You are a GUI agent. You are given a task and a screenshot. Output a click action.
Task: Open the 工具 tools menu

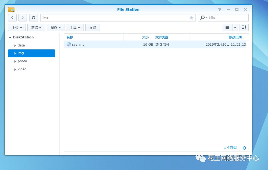pyautogui.click(x=75, y=27)
